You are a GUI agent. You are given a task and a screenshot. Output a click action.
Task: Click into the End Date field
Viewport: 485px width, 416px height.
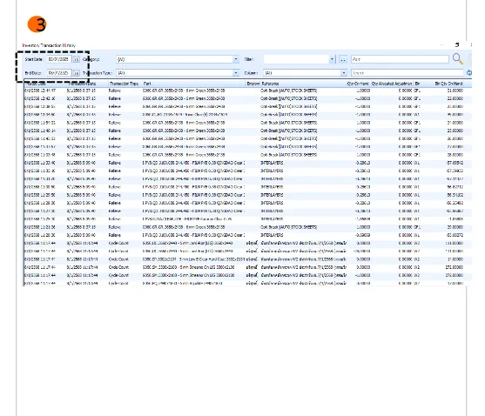59,73
